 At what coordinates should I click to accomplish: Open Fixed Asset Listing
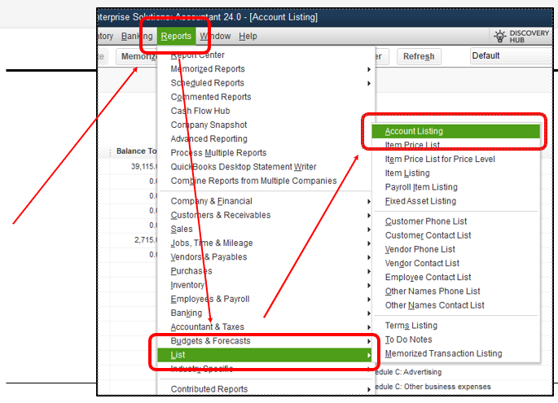(x=456, y=201)
